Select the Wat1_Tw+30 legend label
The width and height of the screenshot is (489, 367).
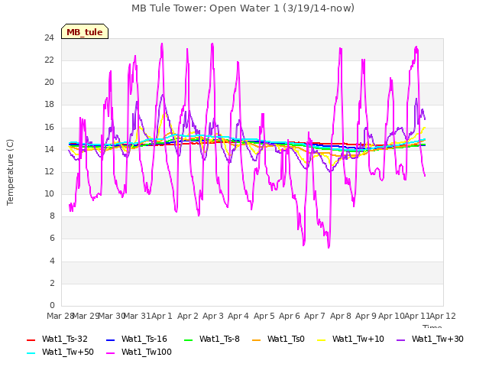pyautogui.click(x=438, y=339)
